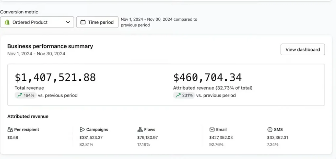Click the SMS revenue amount $33,352.31
Viewport: 336px width, 159px height.
(x=278, y=138)
